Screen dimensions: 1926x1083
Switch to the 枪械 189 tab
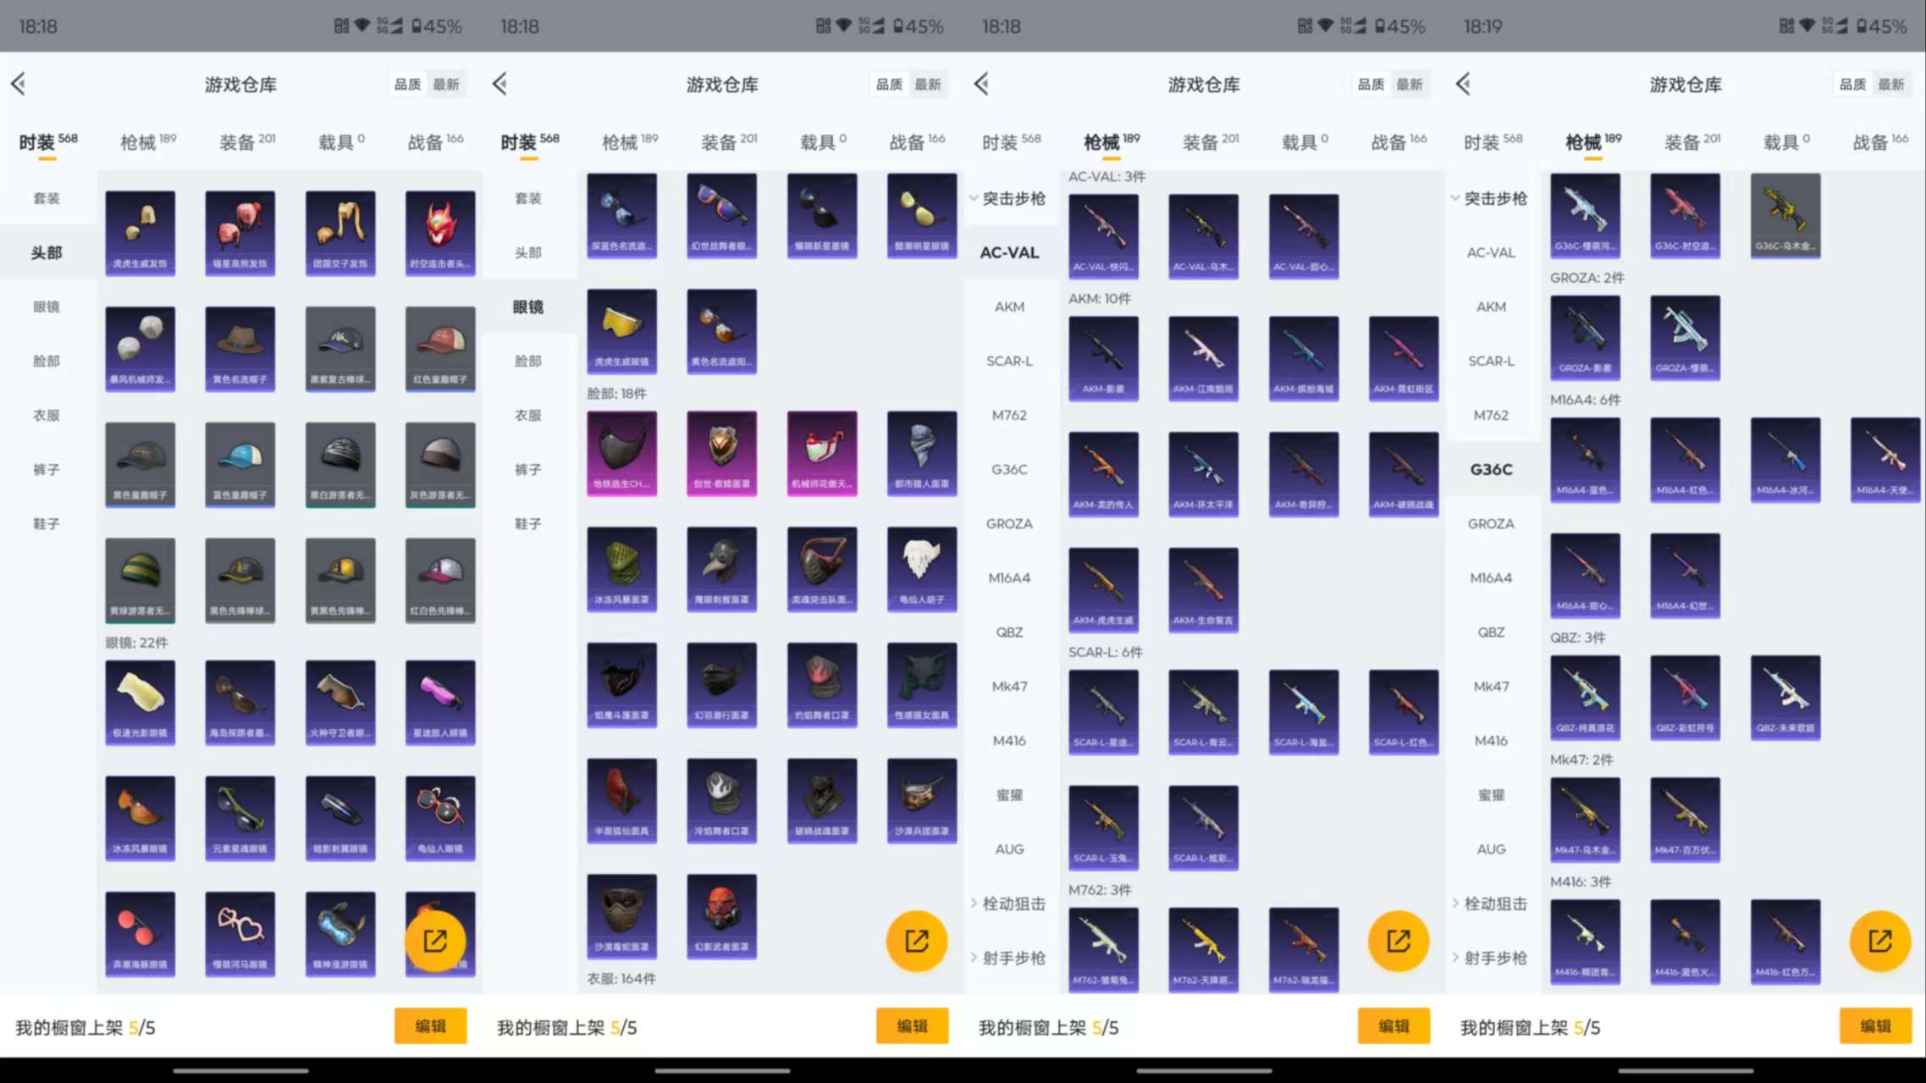(142, 141)
